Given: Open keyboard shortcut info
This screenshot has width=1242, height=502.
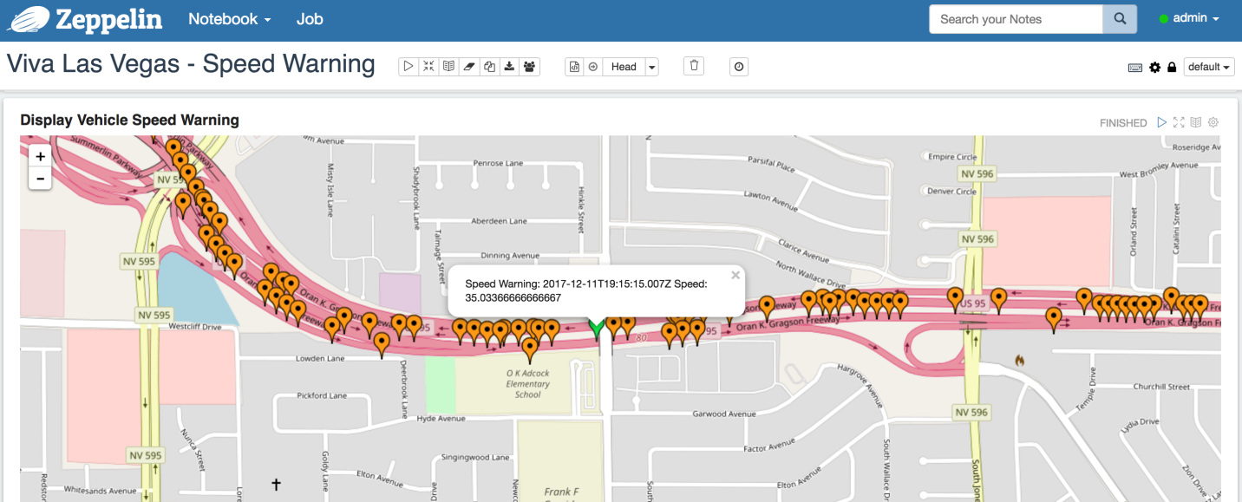Looking at the screenshot, I should (x=1135, y=66).
